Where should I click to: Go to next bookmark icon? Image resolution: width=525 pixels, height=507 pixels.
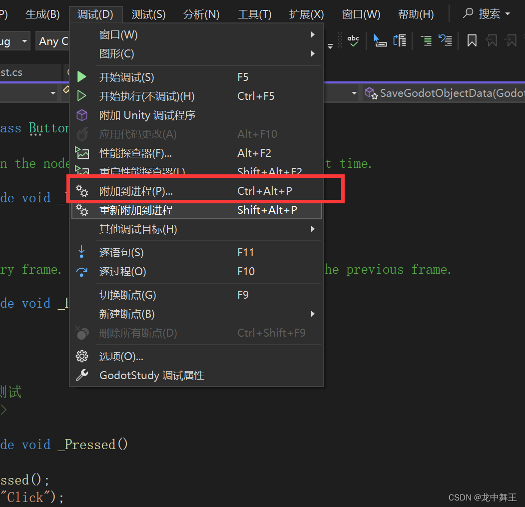[x=511, y=41]
